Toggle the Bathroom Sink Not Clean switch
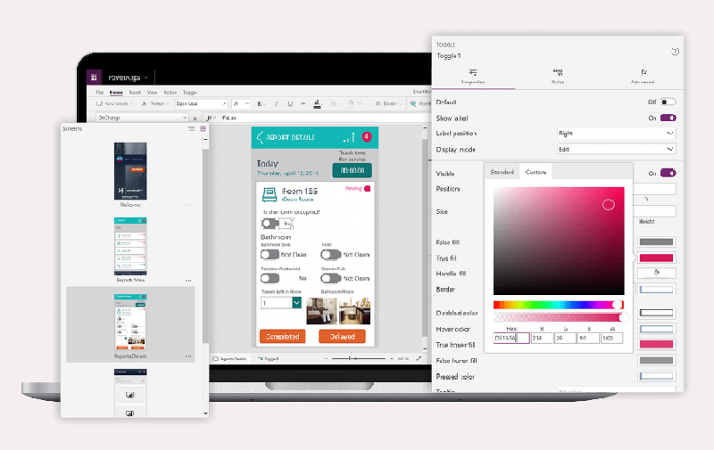714x450 pixels. pyautogui.click(x=270, y=255)
